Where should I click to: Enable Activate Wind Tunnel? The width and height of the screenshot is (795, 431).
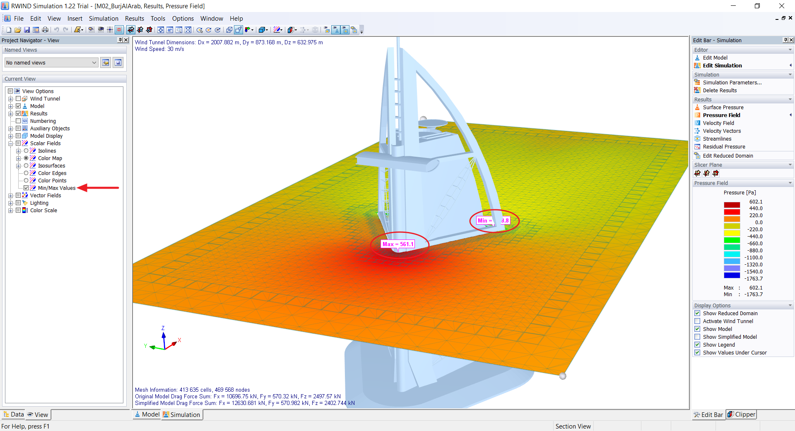pos(698,321)
